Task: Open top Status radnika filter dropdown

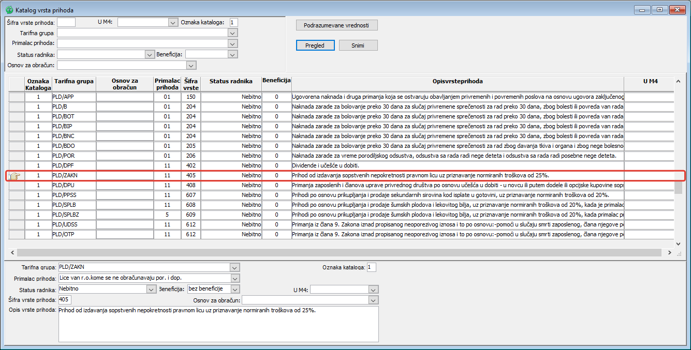Action: coord(150,54)
